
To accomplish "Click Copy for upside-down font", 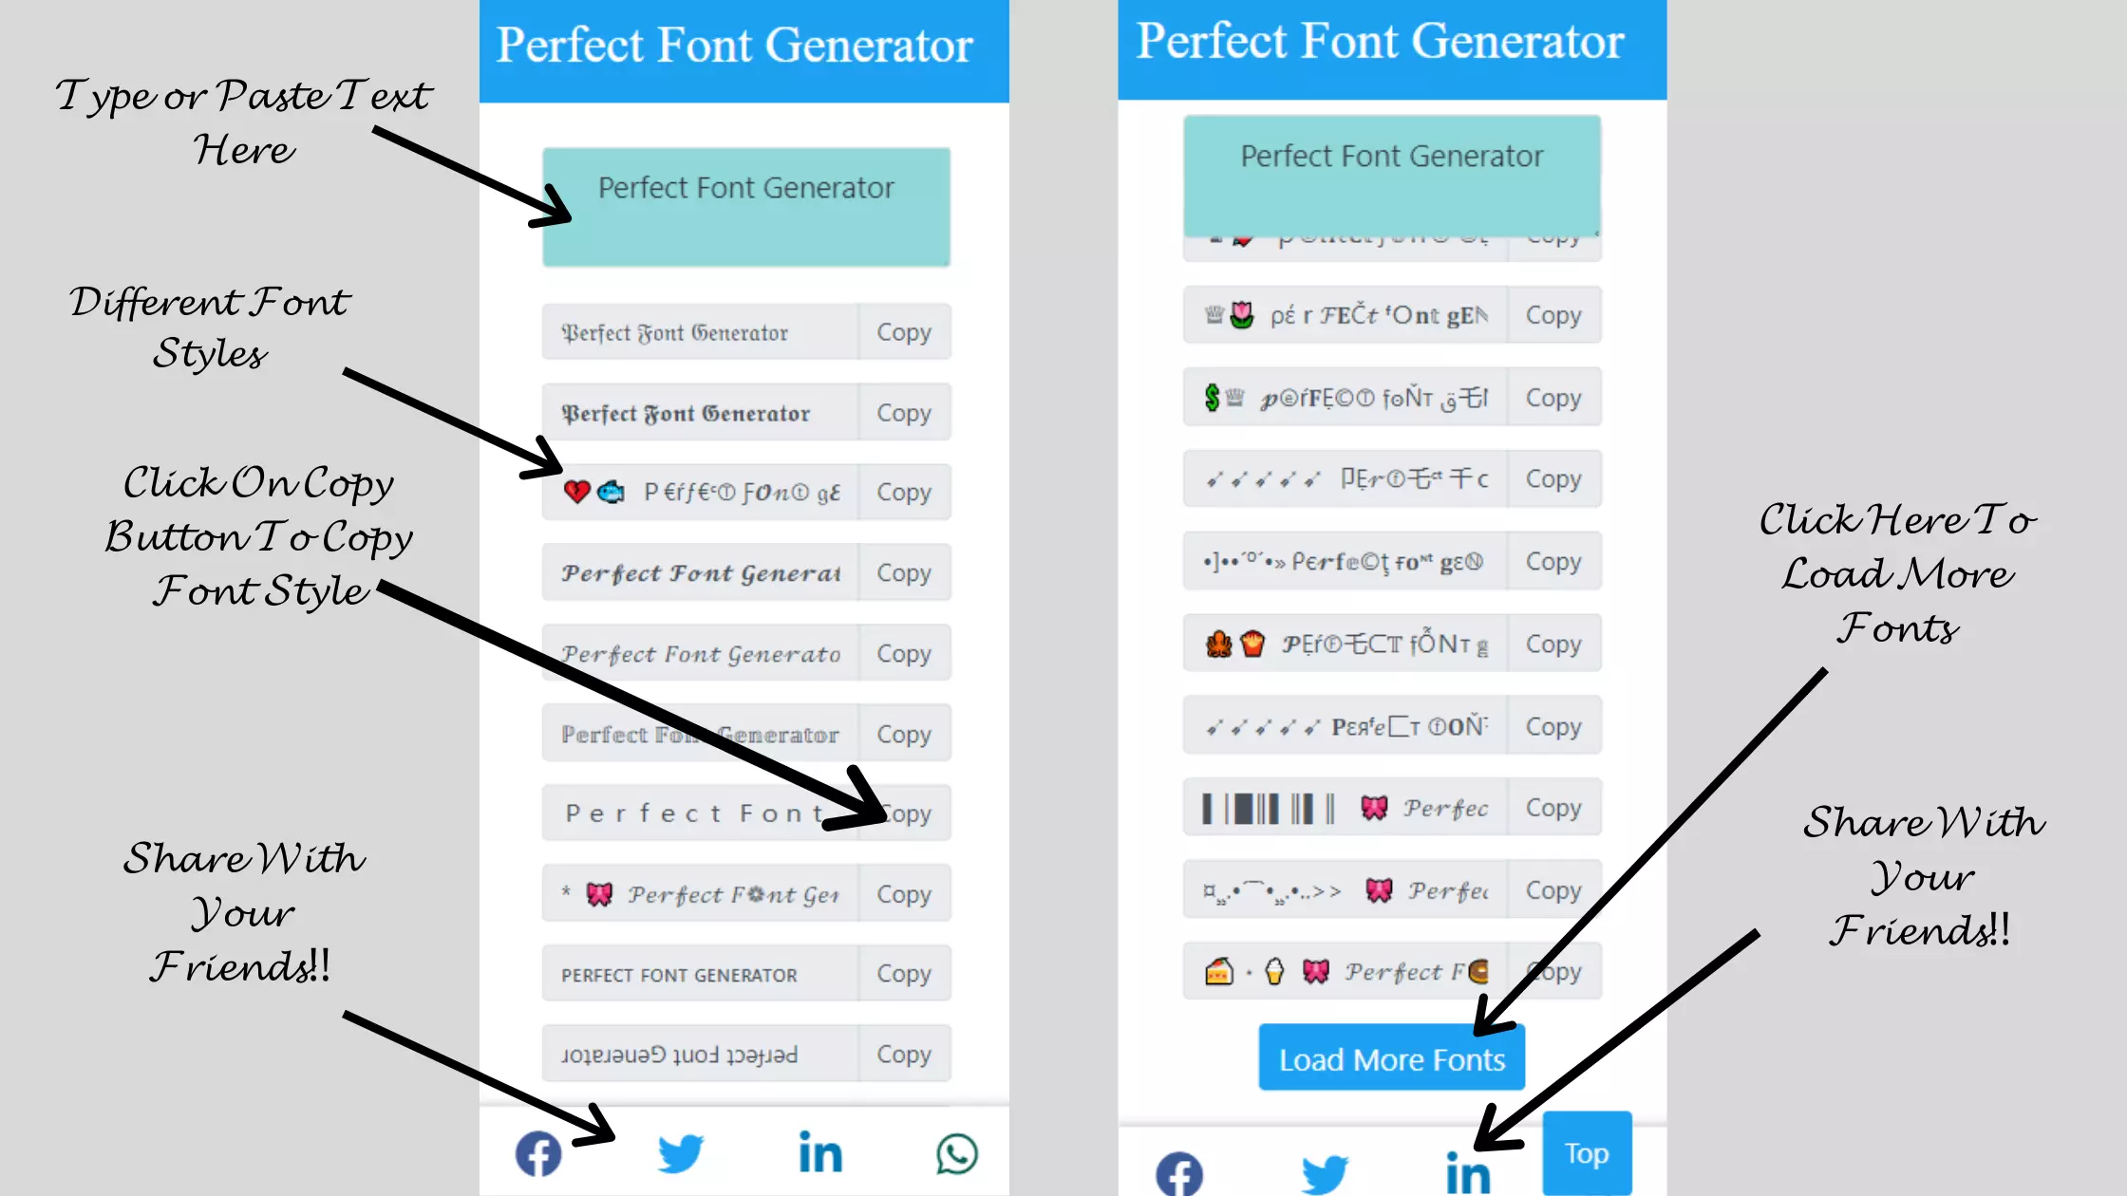I will click(x=903, y=1055).
